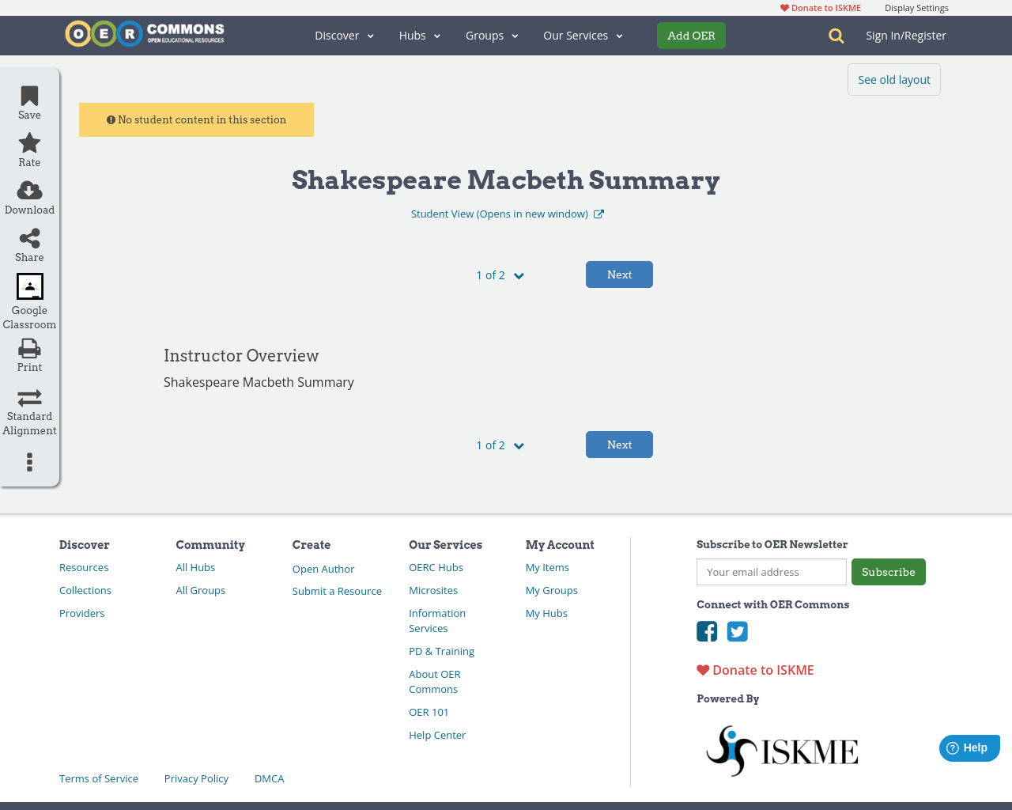
Task: Send resource to Google Classroom
Action: (x=28, y=286)
